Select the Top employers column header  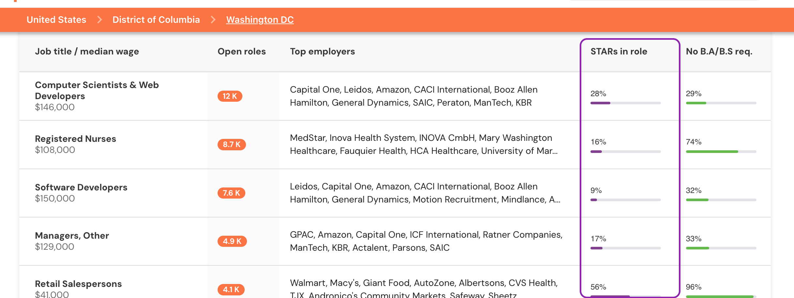click(x=322, y=52)
